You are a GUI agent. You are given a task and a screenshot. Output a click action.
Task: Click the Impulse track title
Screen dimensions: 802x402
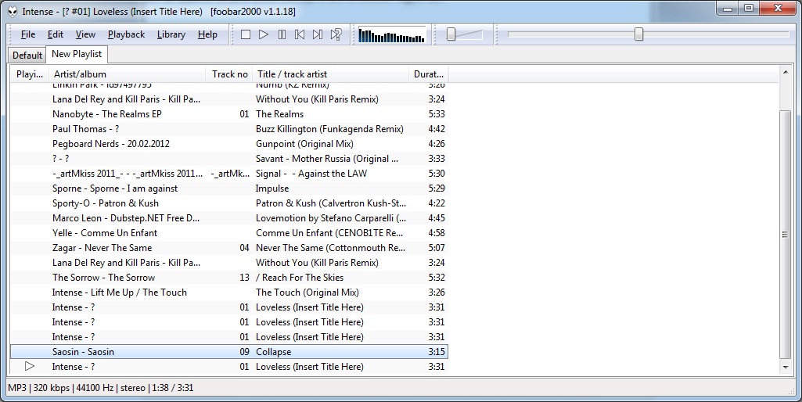272,188
